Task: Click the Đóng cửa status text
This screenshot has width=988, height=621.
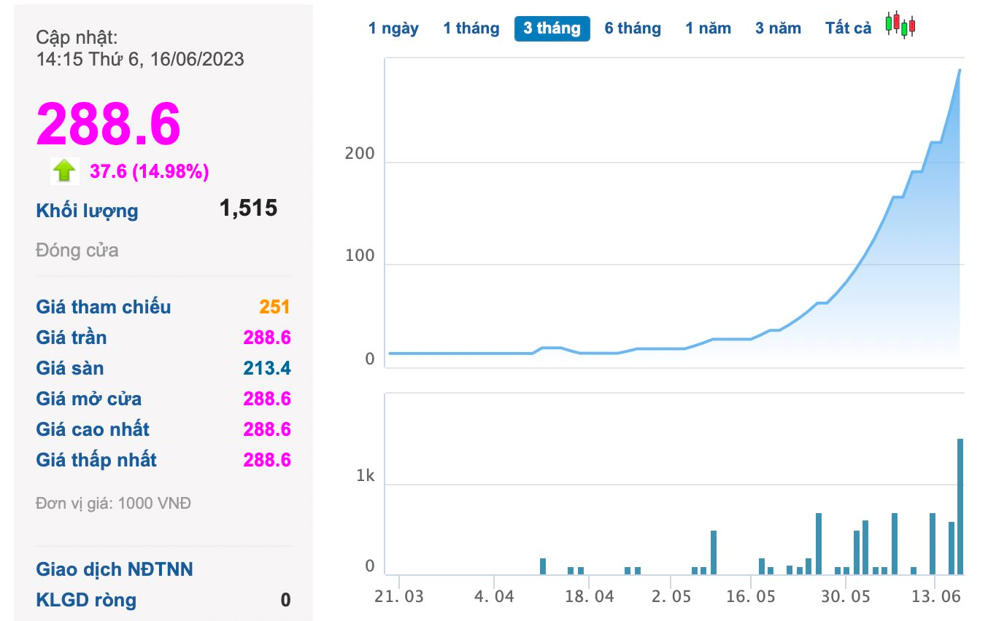Action: pos(77,251)
